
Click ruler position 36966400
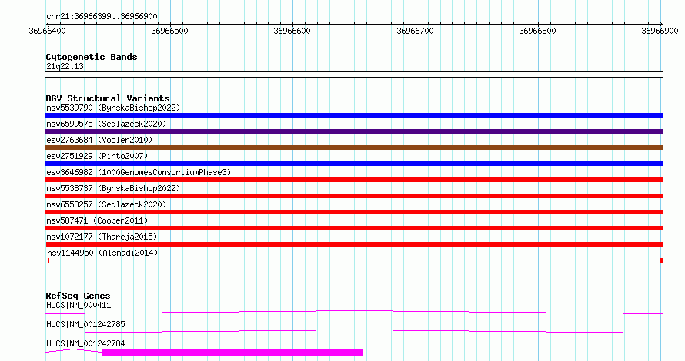click(47, 31)
